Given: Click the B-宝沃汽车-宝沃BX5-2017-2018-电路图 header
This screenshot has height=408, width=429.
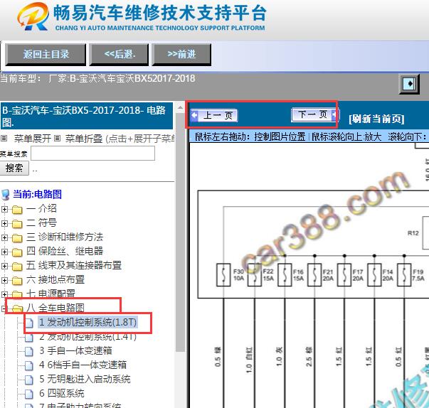Looking at the screenshot, I should pyautogui.click(x=87, y=116).
